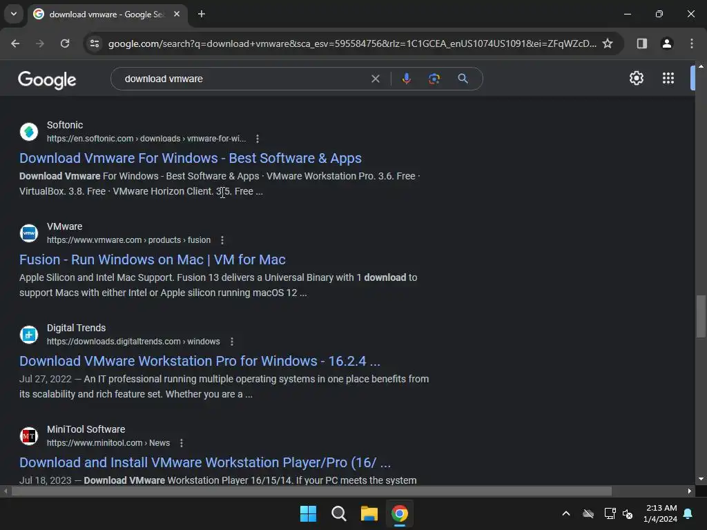707x530 pixels.
Task: Open notification bell in taskbar
Action: [x=688, y=513]
